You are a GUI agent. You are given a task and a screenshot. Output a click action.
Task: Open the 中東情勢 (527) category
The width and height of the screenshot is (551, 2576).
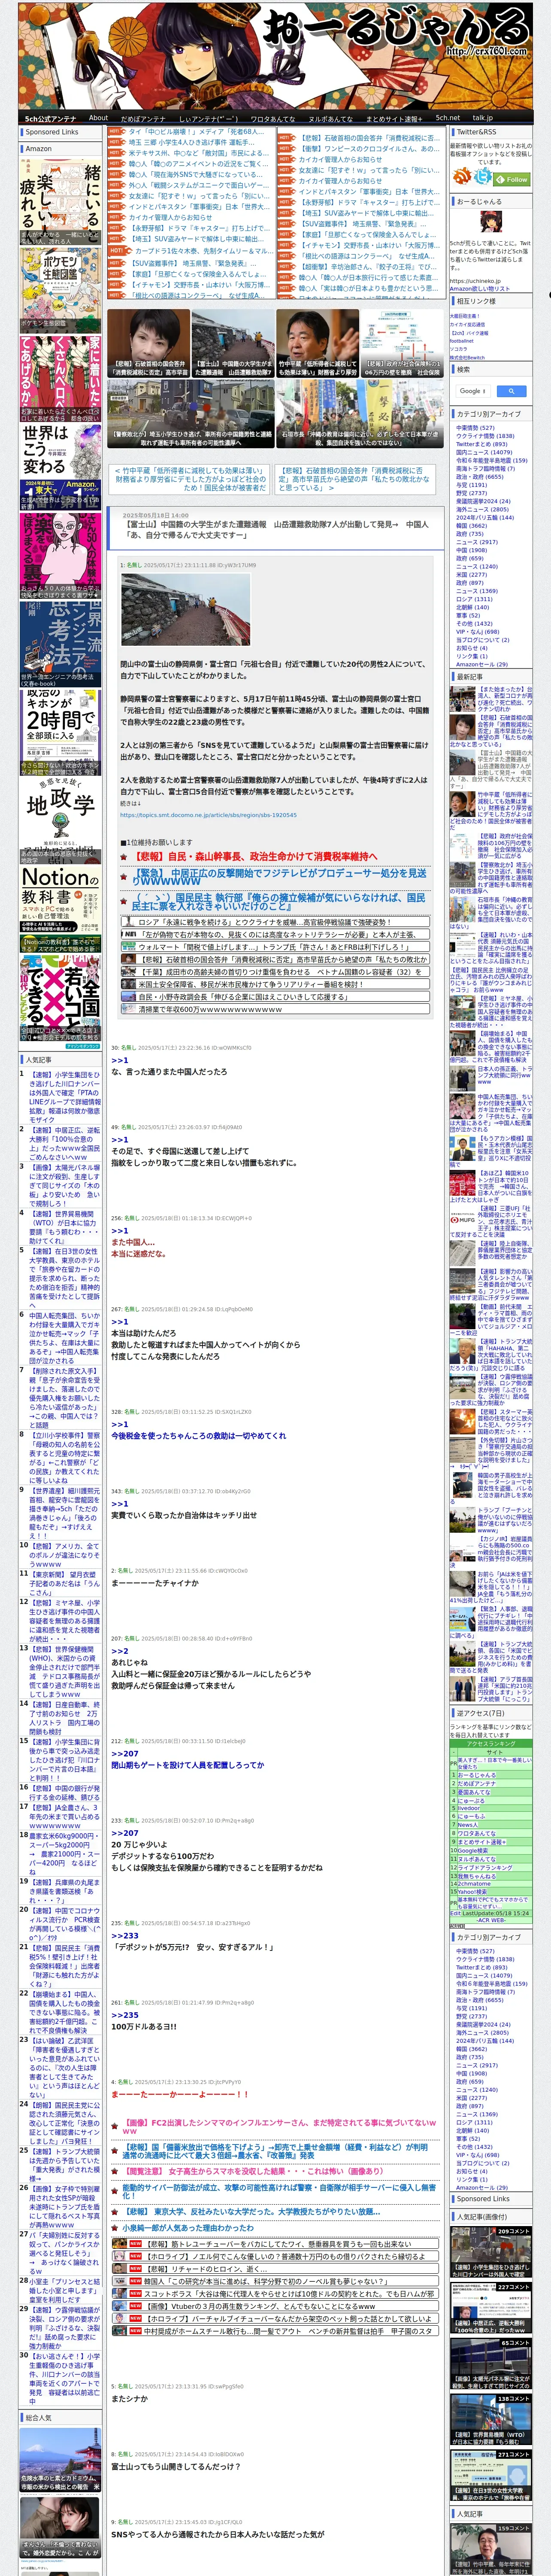tap(475, 428)
